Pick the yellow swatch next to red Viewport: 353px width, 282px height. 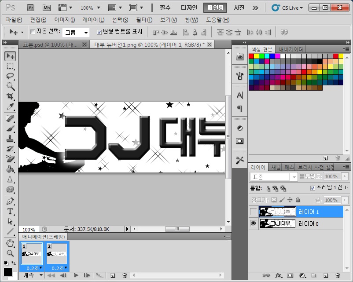coord(257,56)
